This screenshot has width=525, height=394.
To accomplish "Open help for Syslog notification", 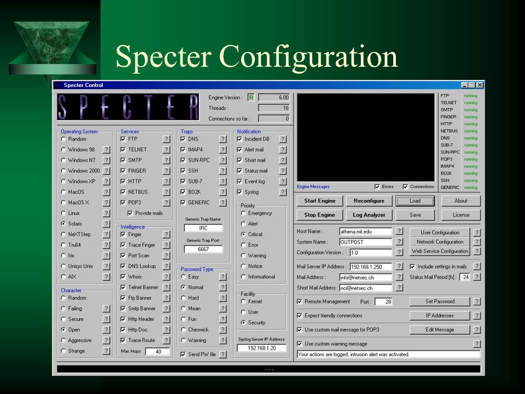I will 283,192.
